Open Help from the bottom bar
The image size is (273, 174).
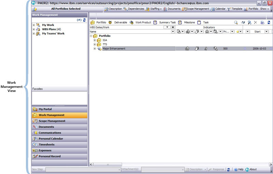(239, 170)
